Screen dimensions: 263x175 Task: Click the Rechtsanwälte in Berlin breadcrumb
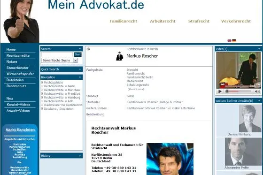[x=142, y=49]
